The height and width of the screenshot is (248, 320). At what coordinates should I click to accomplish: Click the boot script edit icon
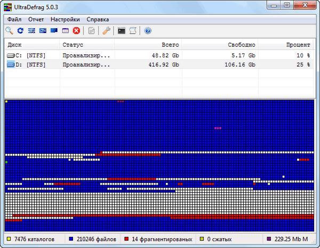(x=133, y=31)
